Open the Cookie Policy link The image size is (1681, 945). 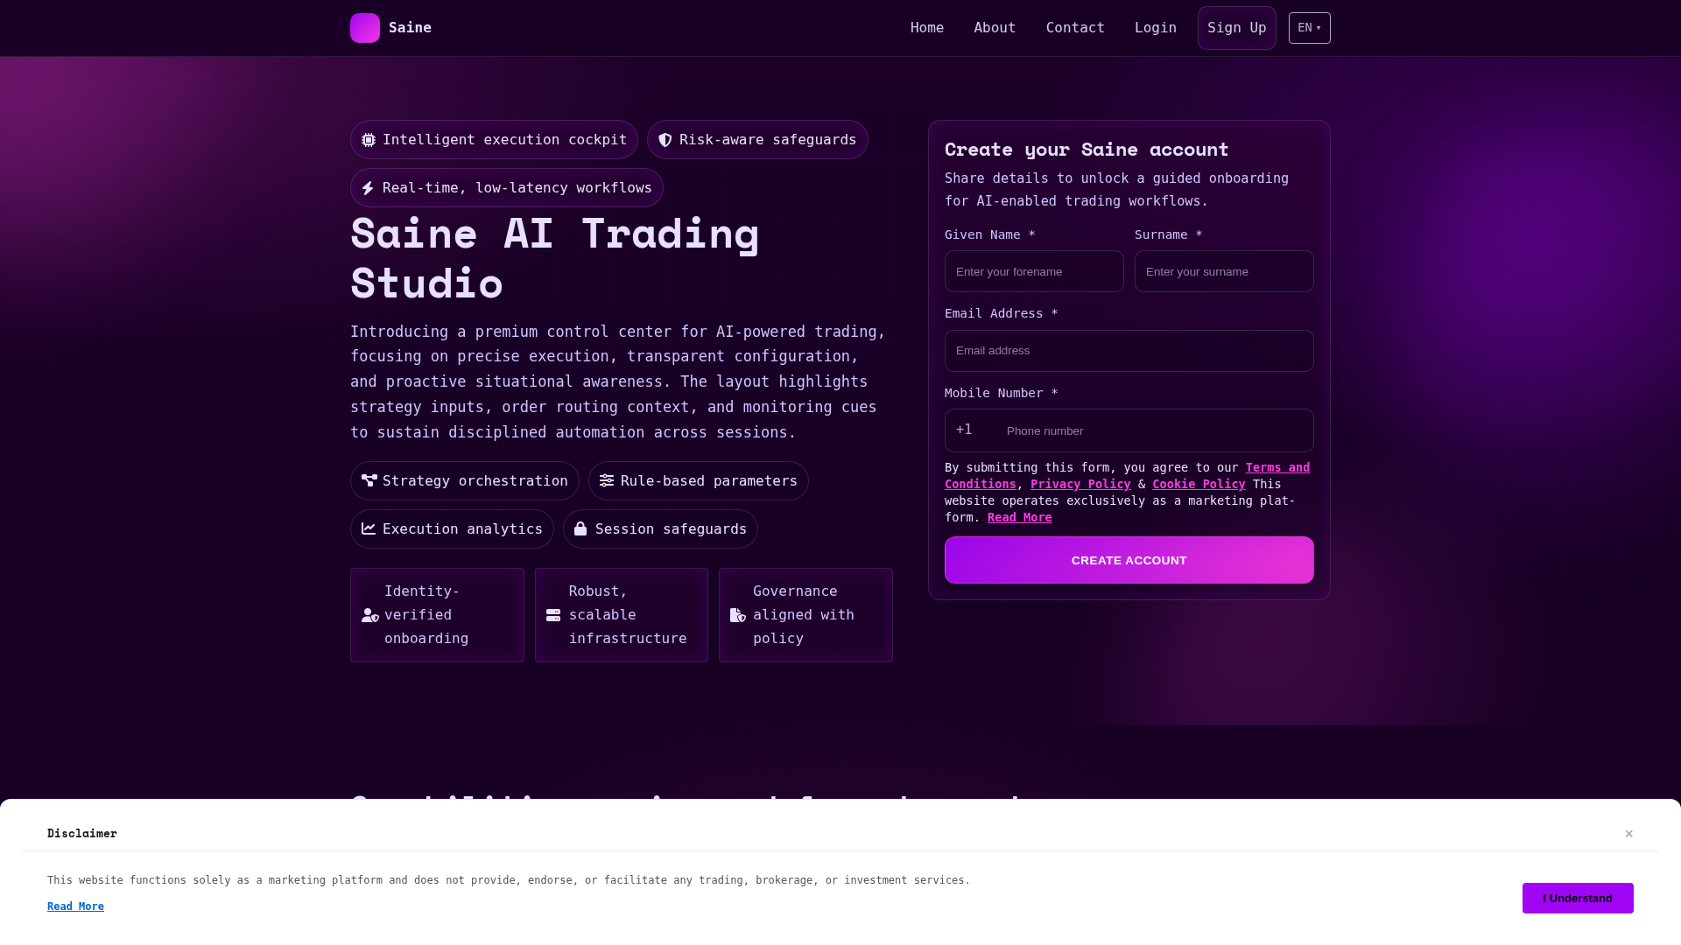pos(1199,484)
